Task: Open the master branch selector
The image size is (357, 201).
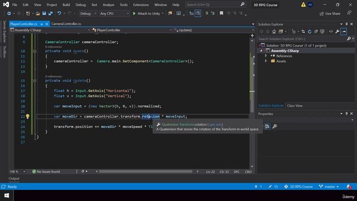Action: click(x=329, y=186)
